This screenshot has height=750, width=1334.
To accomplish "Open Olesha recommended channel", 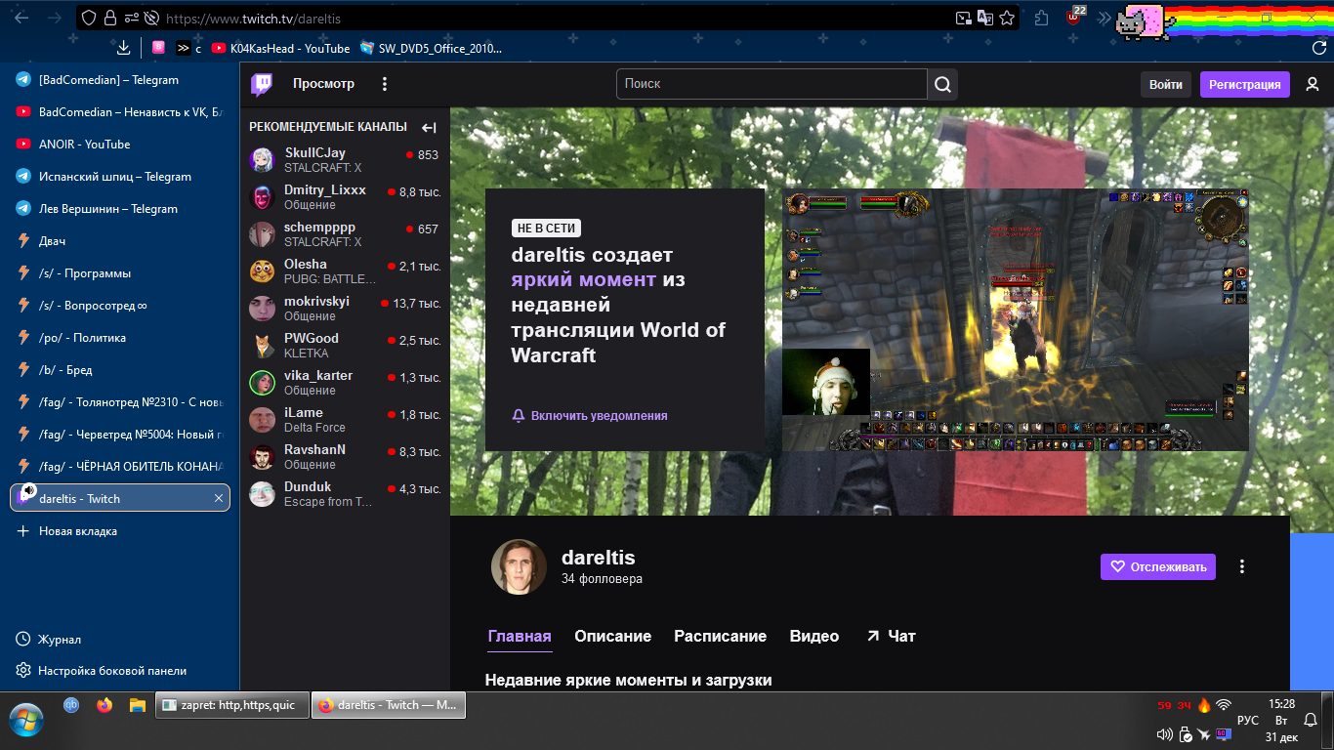I will (345, 271).
